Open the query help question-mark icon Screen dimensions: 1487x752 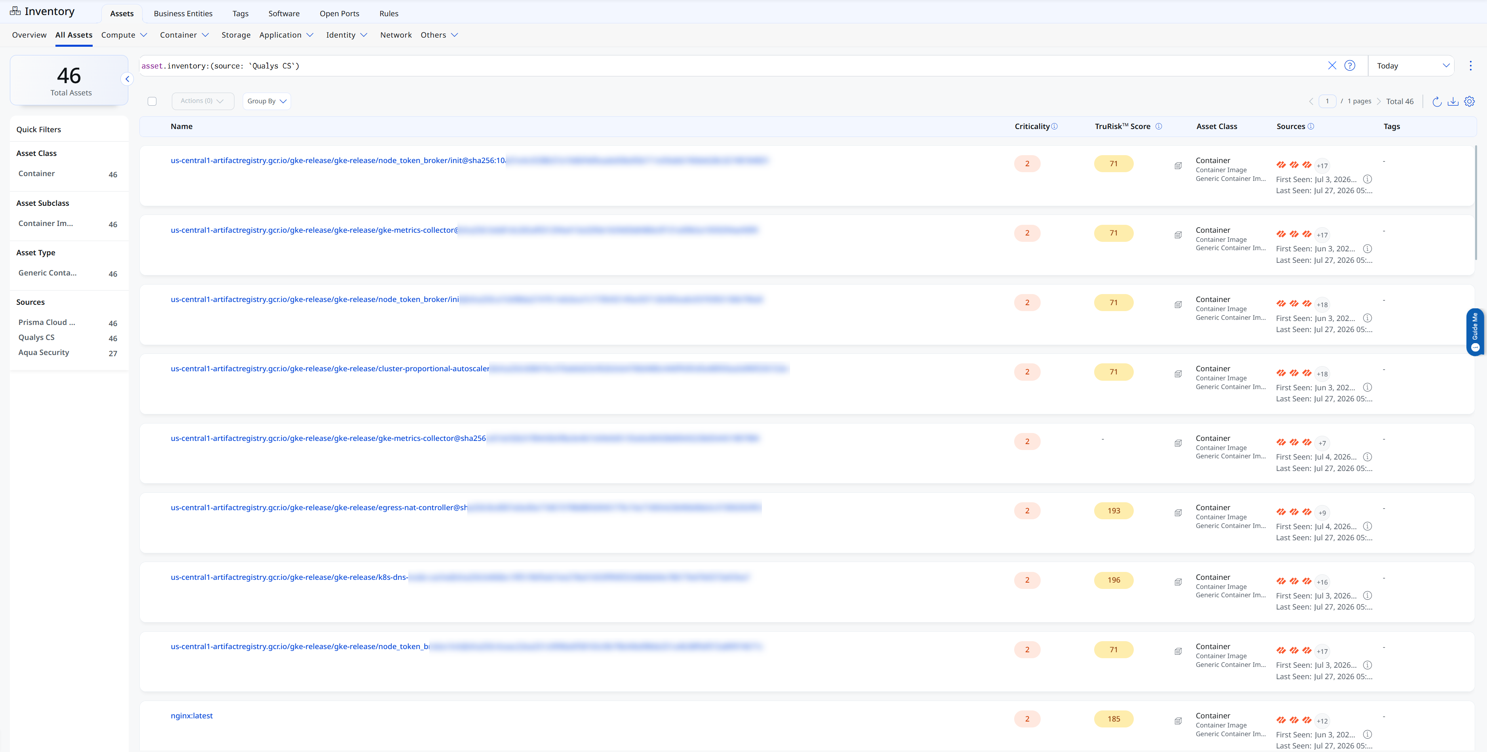pos(1350,66)
